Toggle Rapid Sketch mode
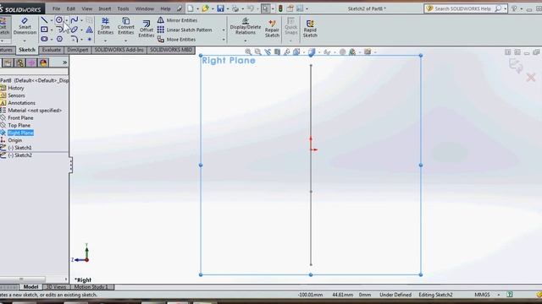The width and height of the screenshot is (542, 304). (x=310, y=29)
